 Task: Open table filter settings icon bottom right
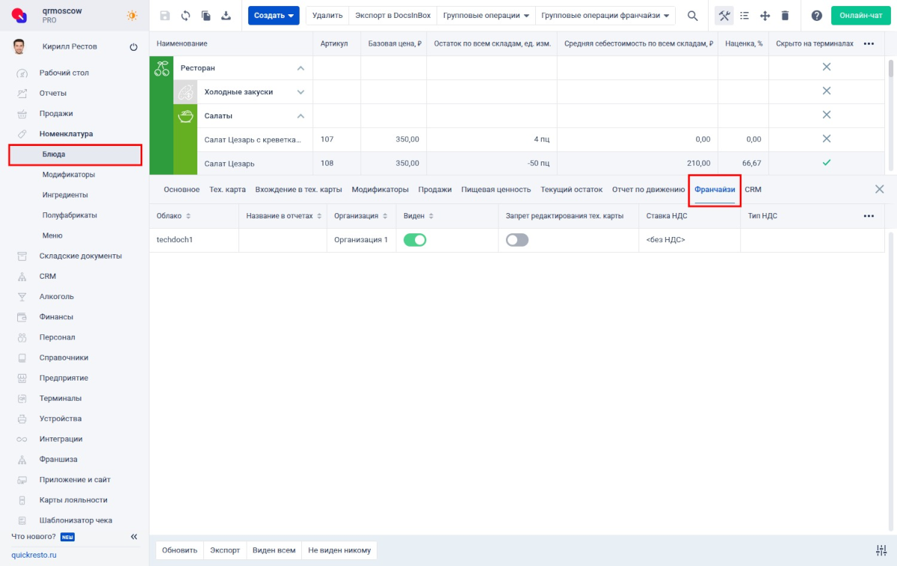click(x=881, y=550)
